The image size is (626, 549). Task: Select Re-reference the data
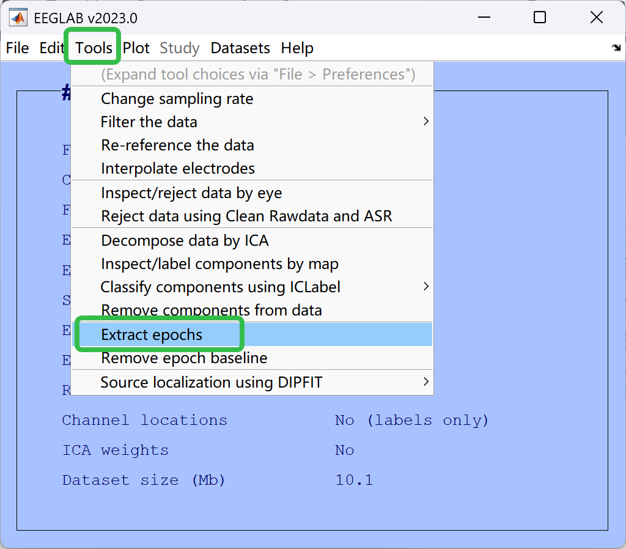point(252,145)
